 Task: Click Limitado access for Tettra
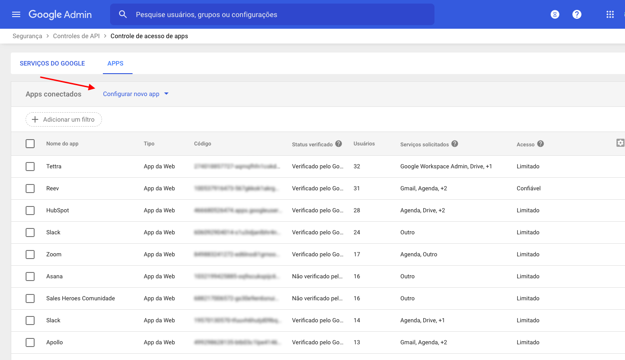coord(528,167)
